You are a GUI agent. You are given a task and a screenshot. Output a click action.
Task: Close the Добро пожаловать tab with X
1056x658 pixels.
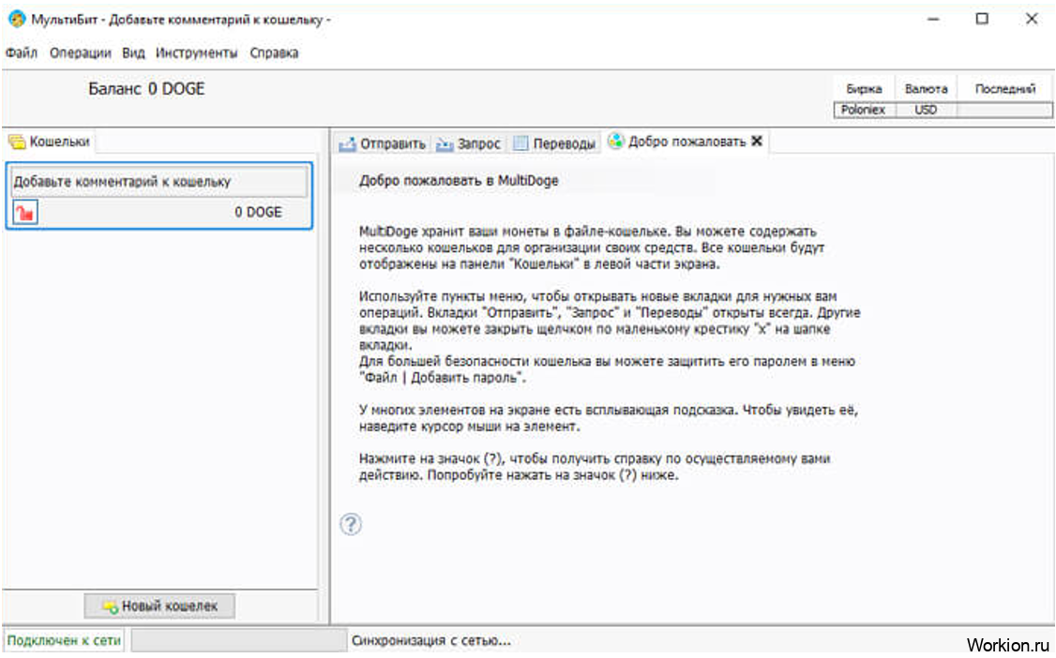(x=758, y=142)
